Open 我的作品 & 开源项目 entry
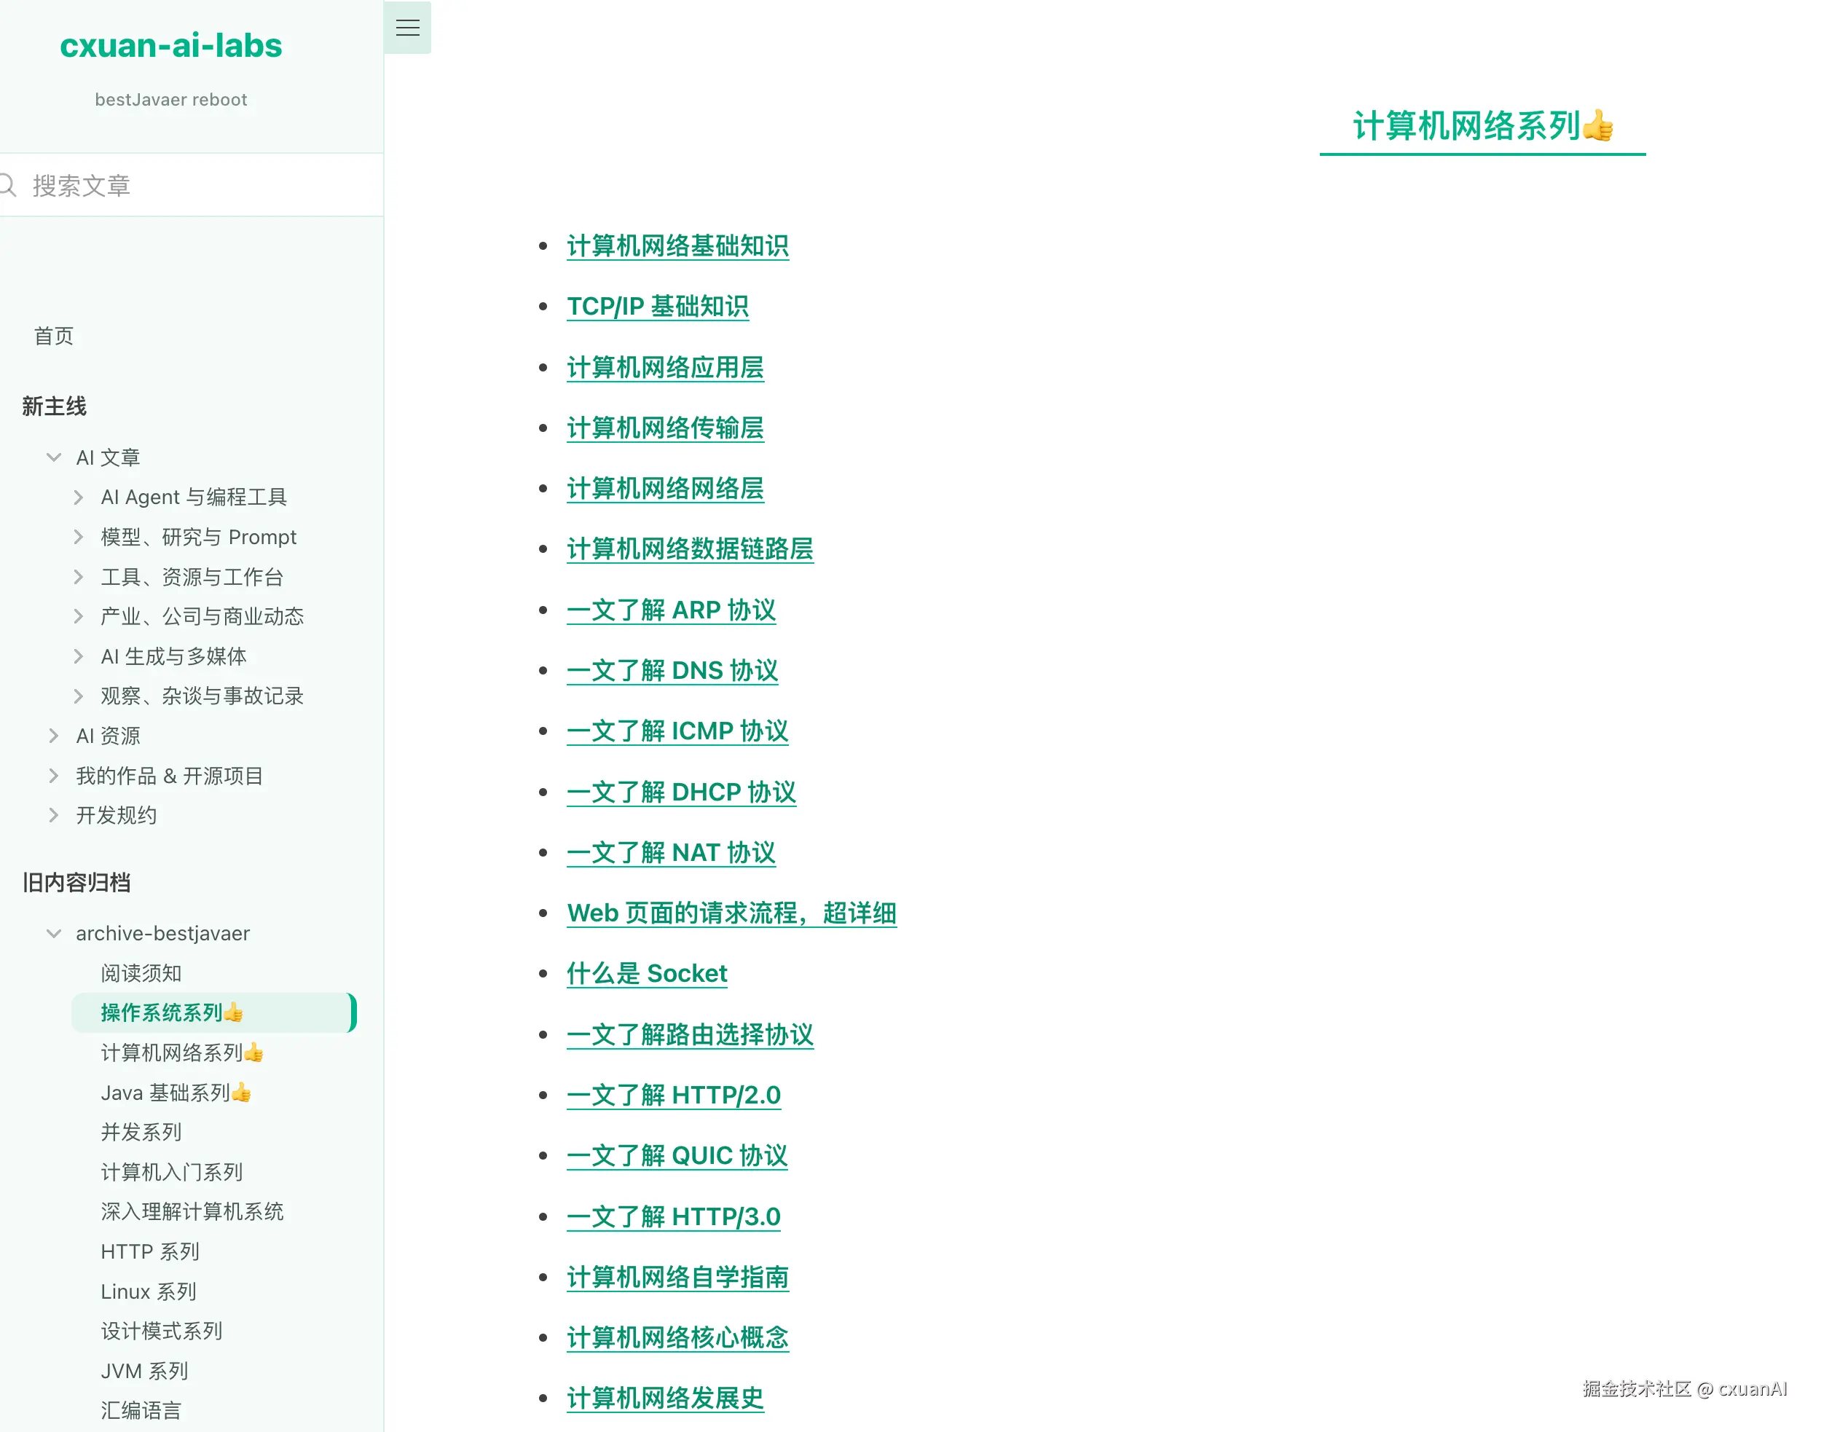 tap(170, 776)
